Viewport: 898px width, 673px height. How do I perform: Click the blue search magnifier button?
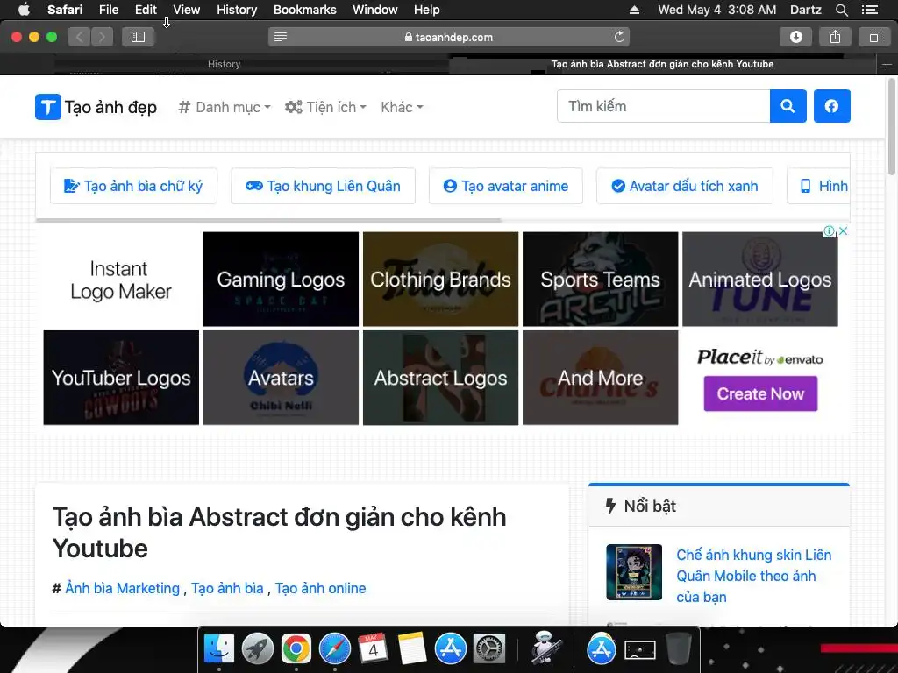click(788, 106)
